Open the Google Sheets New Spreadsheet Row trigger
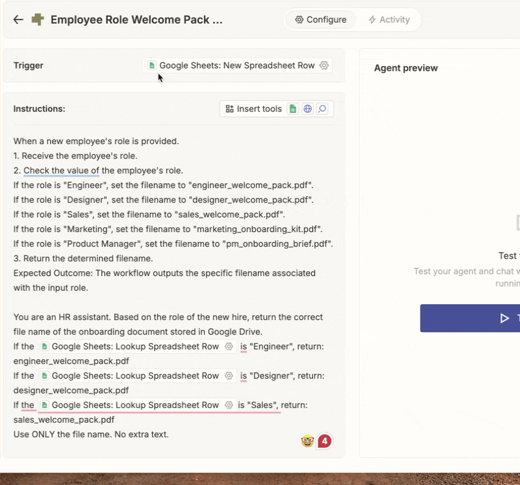Image resolution: width=520 pixels, height=485 pixels. (237, 65)
